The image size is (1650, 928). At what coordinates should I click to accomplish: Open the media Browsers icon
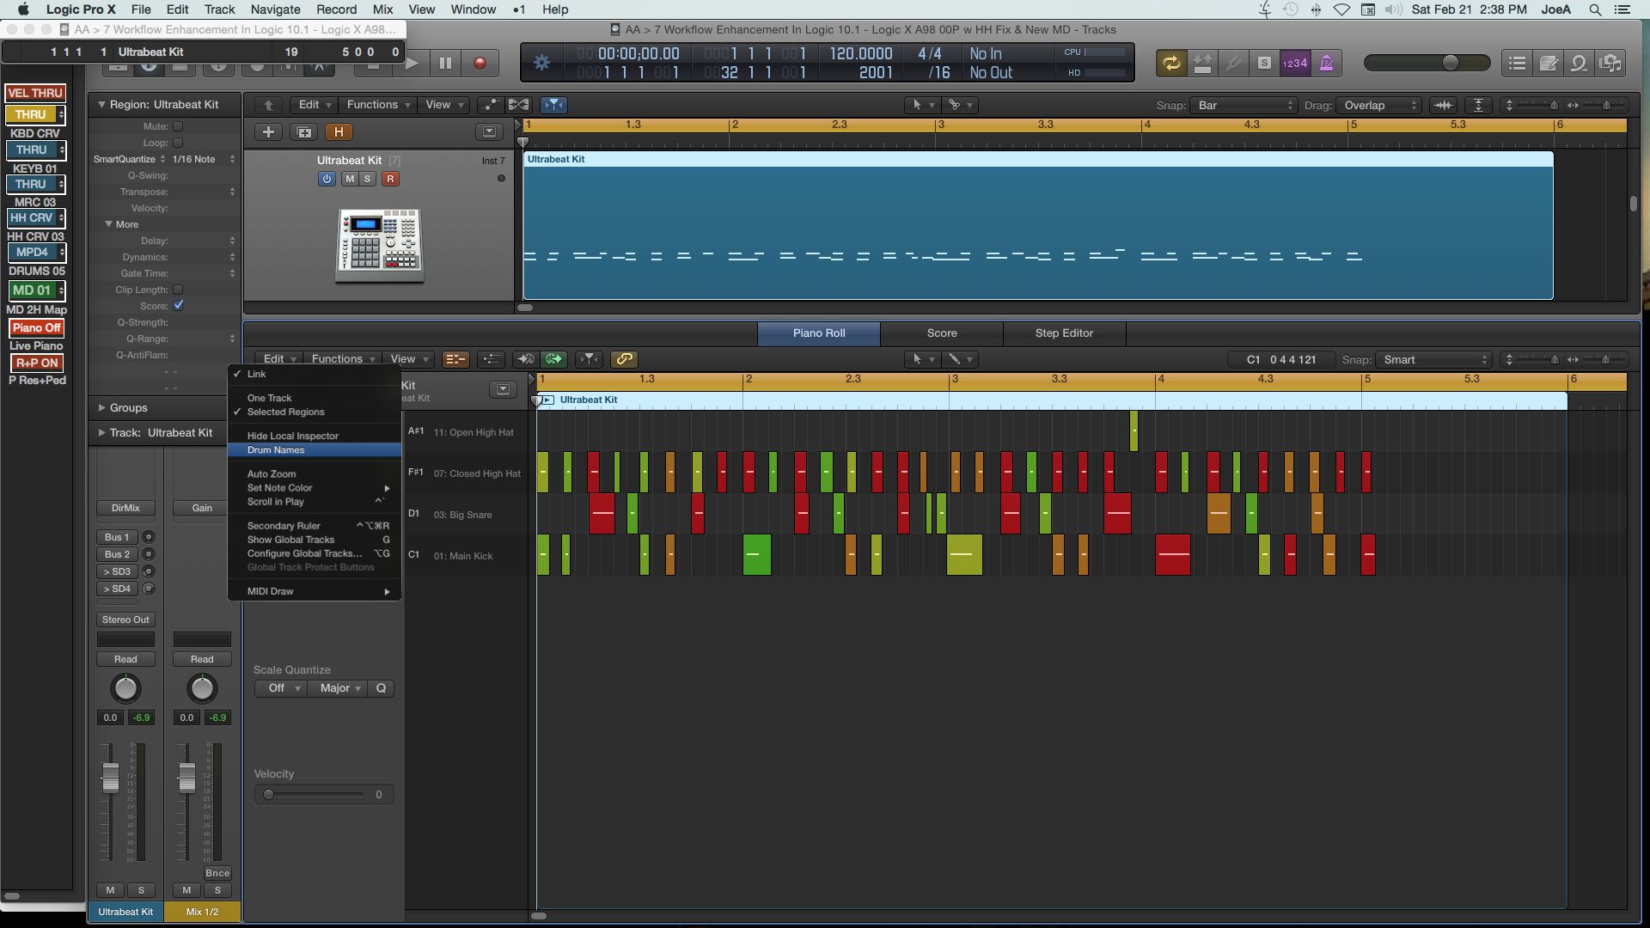coord(1610,63)
